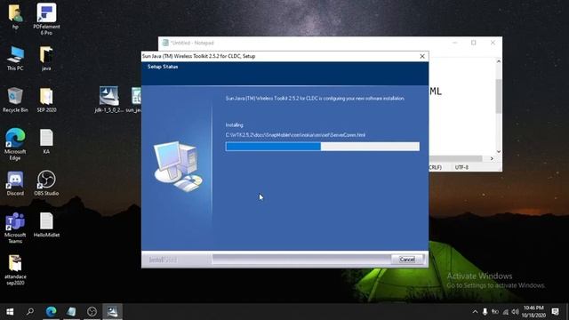Select the HelloMidlet file icon

click(x=46, y=225)
